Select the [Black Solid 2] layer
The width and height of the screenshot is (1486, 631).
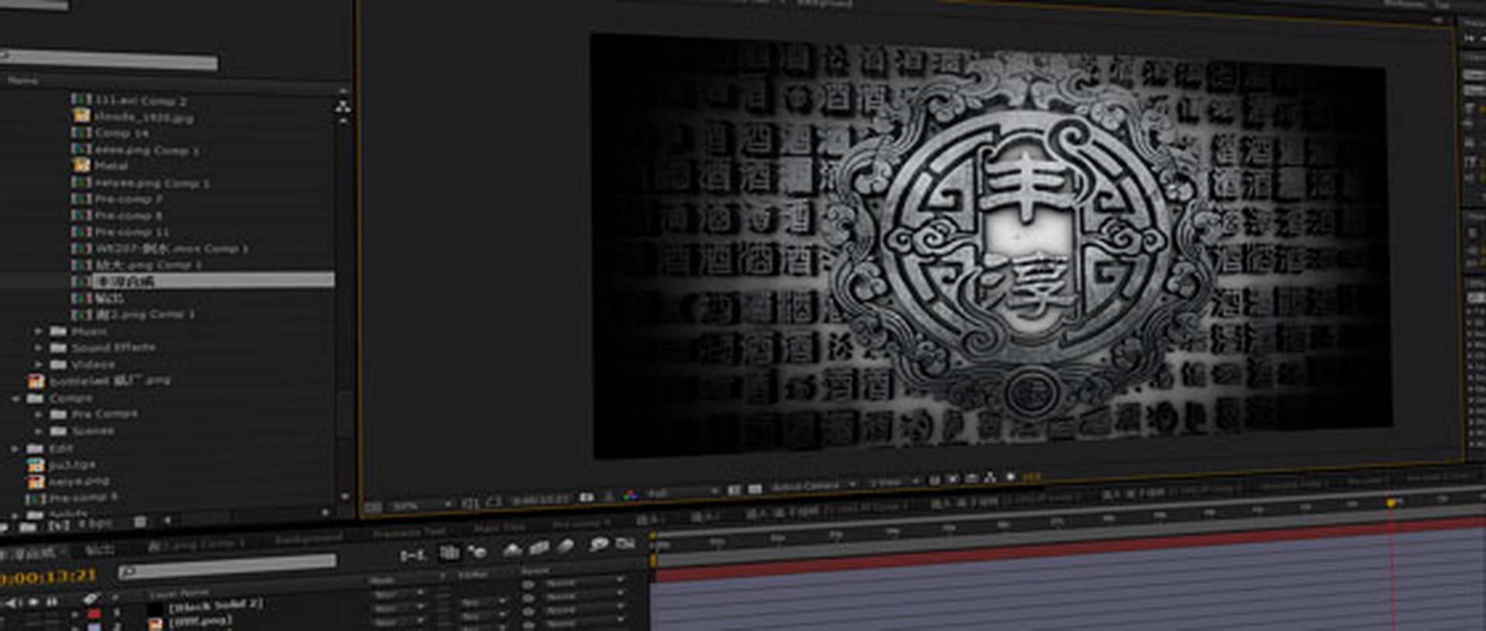[216, 605]
